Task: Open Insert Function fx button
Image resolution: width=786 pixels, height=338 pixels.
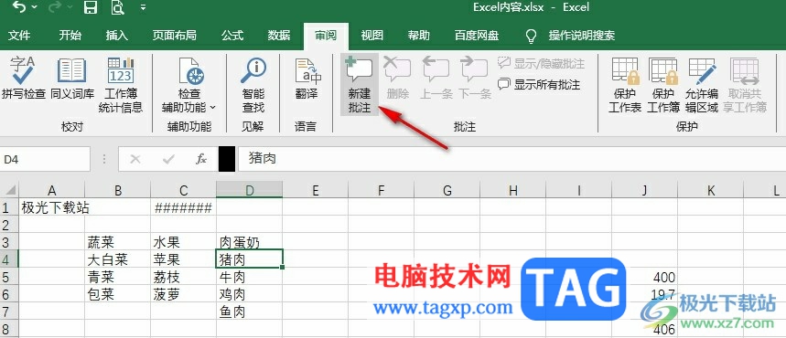Action: 201,159
